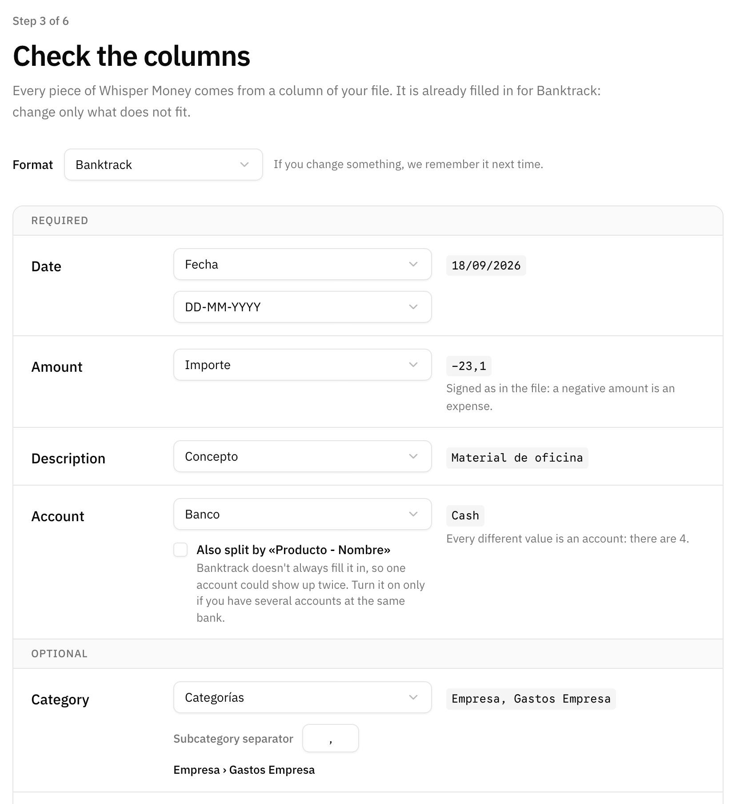Click the Subcategory separator input field
This screenshot has height=804, width=736.
click(331, 738)
